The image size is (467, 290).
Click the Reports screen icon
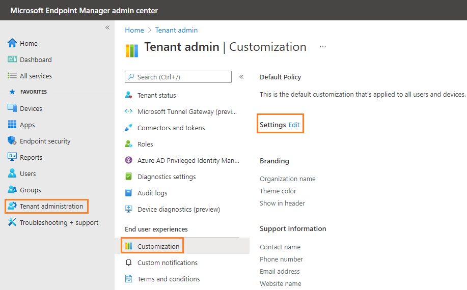pyautogui.click(x=12, y=157)
